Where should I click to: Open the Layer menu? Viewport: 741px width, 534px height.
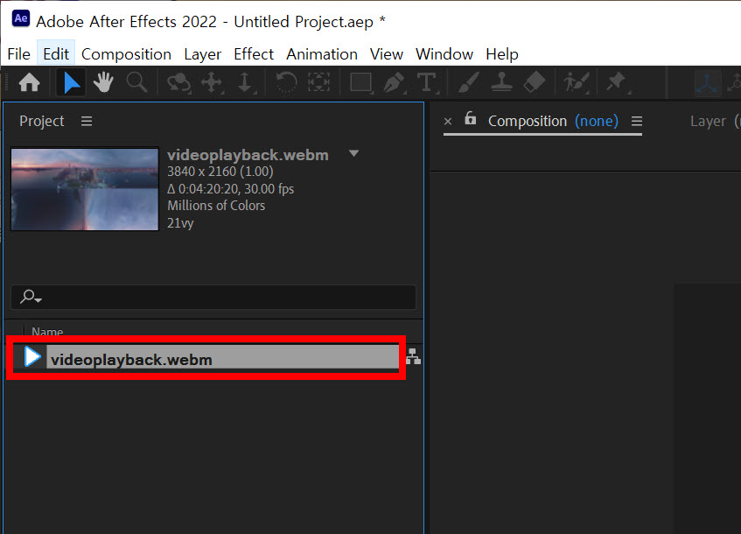[202, 54]
